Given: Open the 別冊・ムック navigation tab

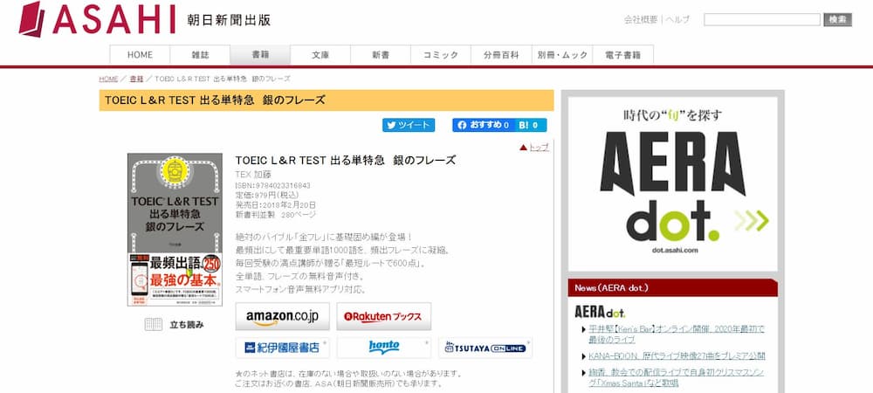Looking at the screenshot, I should (561, 55).
